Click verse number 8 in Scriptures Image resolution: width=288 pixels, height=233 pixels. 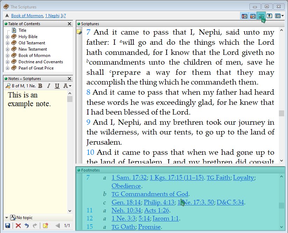88,92
